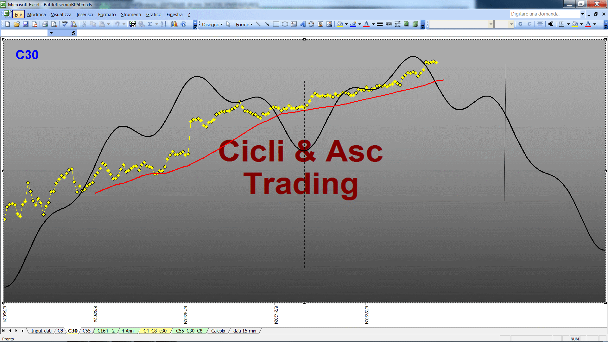Expand the font name combo box
This screenshot has height=342, width=608.
point(491,24)
